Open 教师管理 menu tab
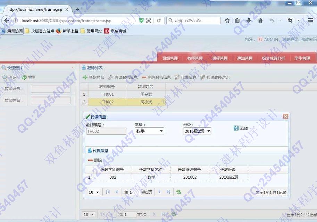This screenshot has height=222, width=317. [x=195, y=58]
